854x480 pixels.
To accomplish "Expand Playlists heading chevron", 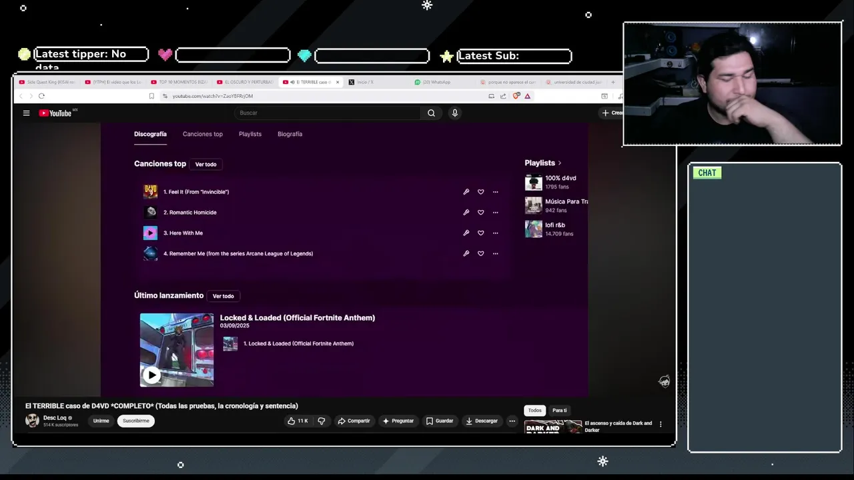I will click(x=559, y=163).
